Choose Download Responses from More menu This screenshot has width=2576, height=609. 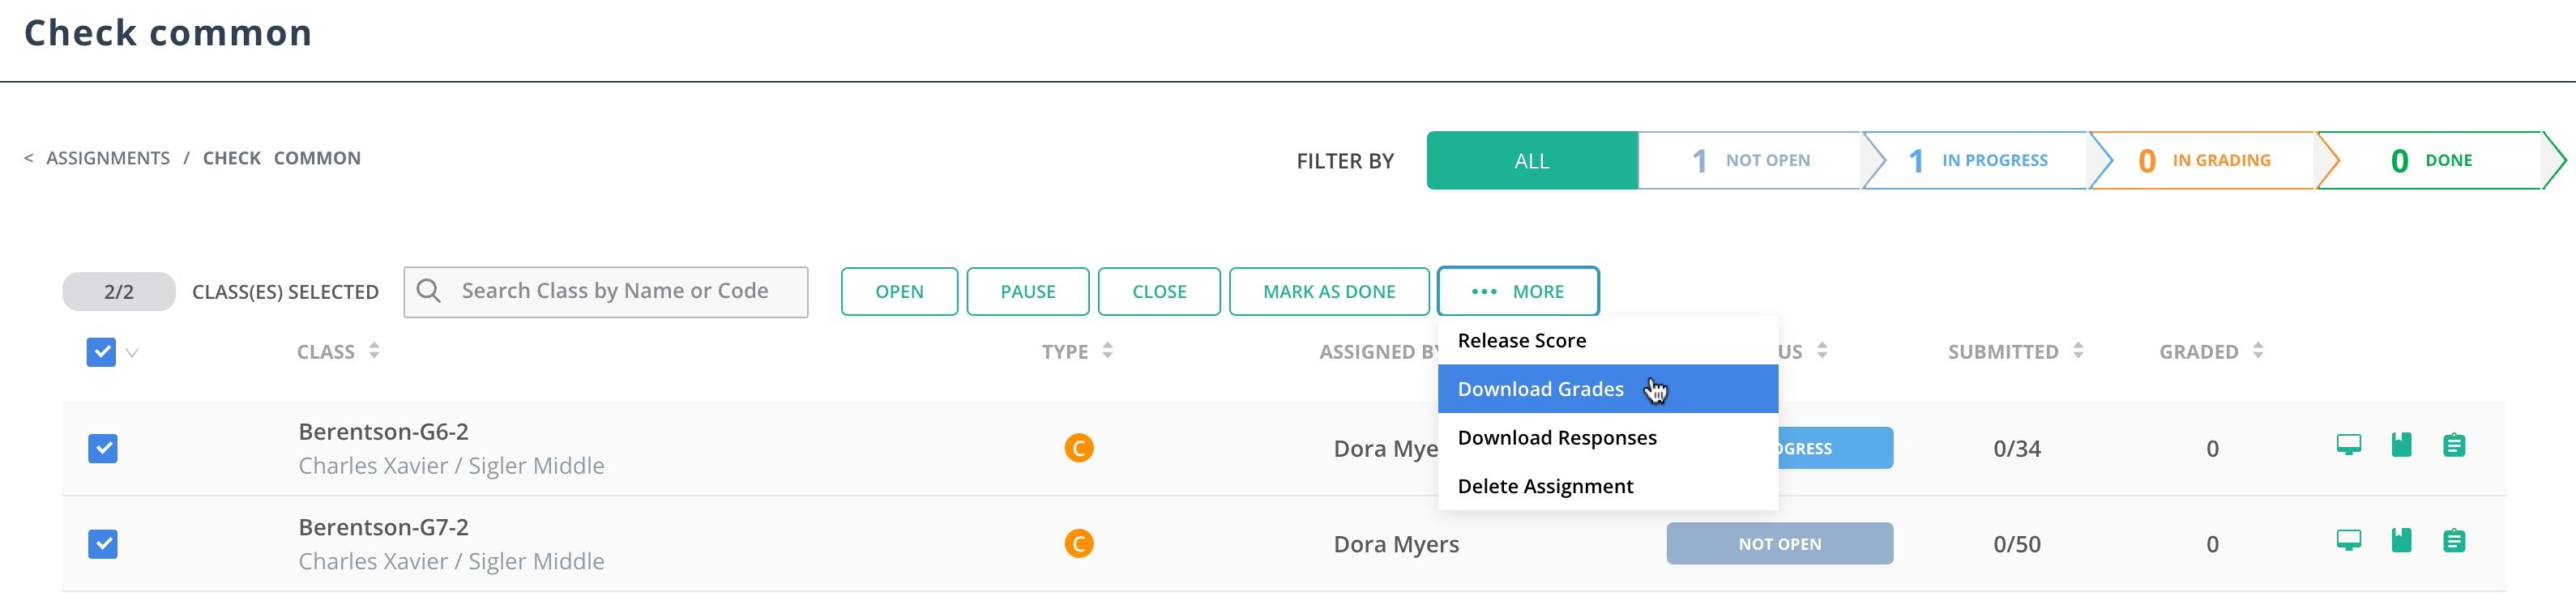[x=1608, y=437]
